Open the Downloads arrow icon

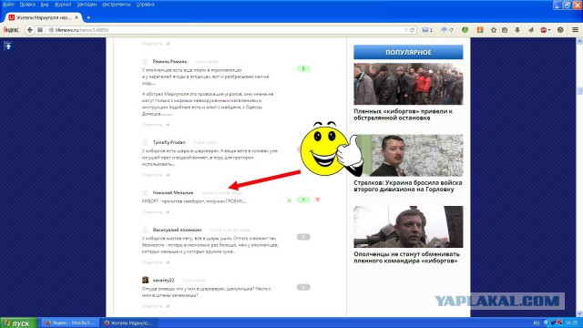pos(517,30)
